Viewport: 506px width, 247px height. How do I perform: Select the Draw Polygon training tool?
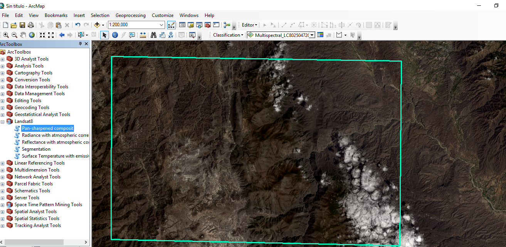pos(339,35)
